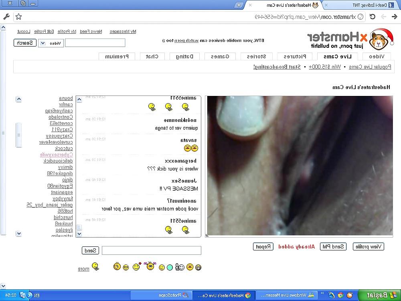Click the chat box scroll-down arrow
The height and width of the screenshot is (301, 401).
coord(79,234)
